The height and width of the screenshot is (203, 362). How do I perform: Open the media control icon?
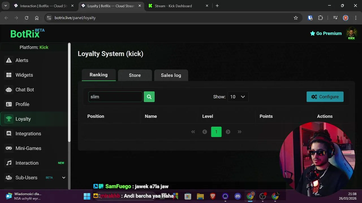coord(335,18)
